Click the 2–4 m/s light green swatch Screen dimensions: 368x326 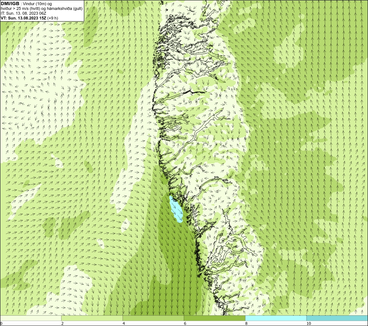[92, 318]
